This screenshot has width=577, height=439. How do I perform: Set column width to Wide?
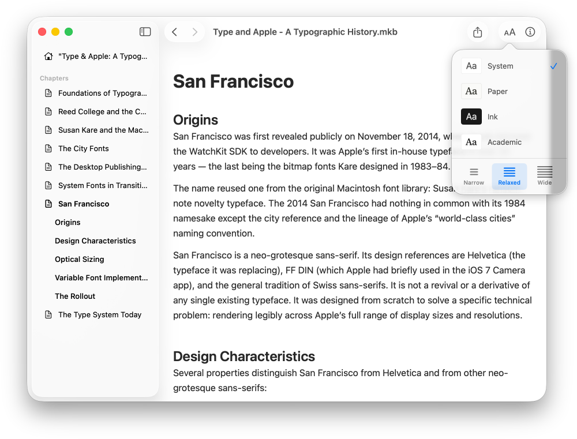545,175
